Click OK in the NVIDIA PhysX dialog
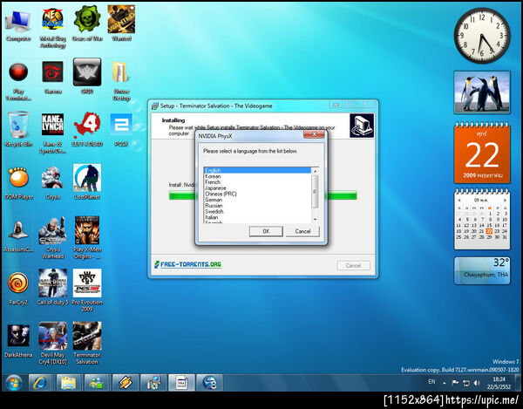The image size is (523, 409). [x=266, y=231]
